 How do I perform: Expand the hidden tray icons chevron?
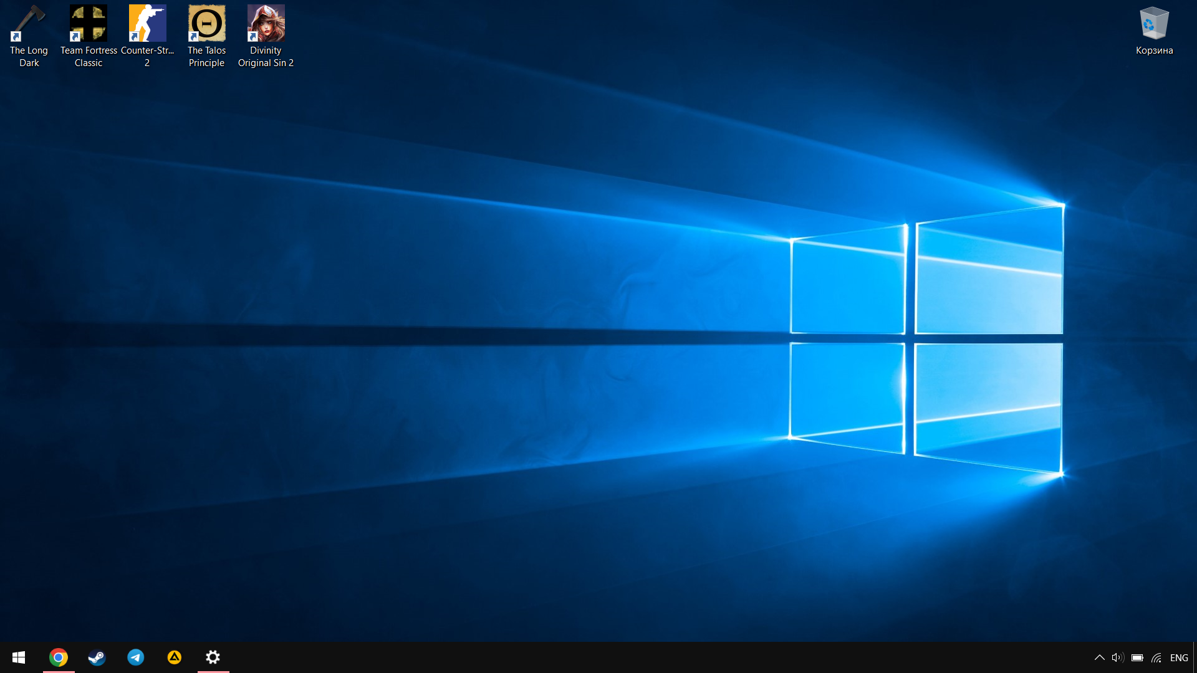click(1100, 657)
